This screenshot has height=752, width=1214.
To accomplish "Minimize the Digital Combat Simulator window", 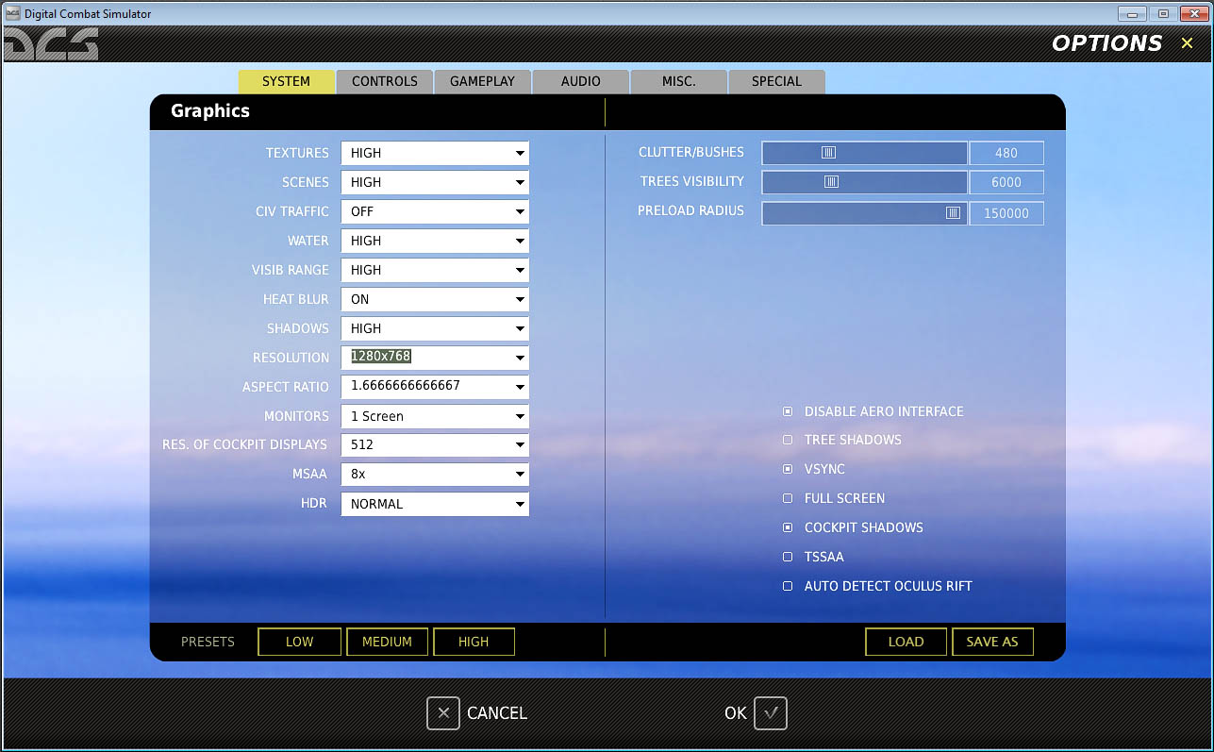I will pos(1132,13).
